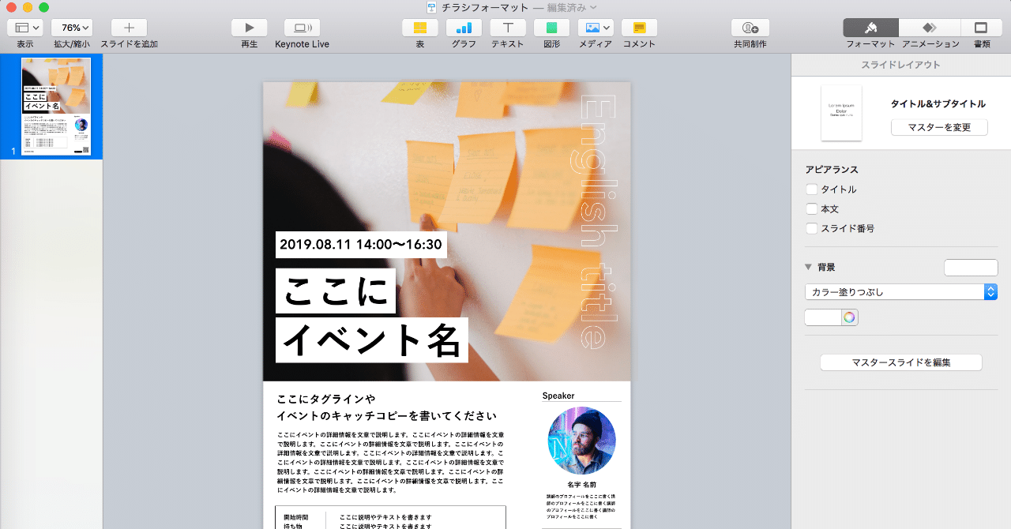Select the イベント名 title text box
Image resolution: width=1011 pixels, height=529 pixels.
point(371,340)
